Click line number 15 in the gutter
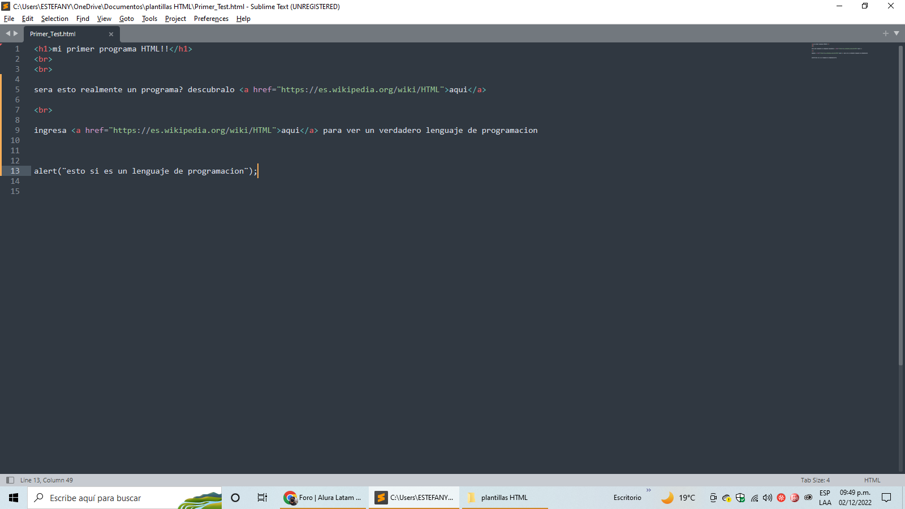 pyautogui.click(x=15, y=191)
